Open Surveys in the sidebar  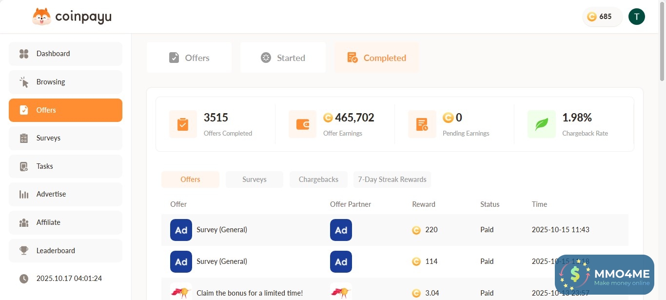65,138
